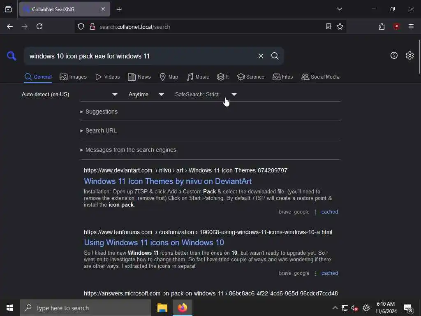This screenshot has height=316, width=421.
Task: Show hidden system tray icons
Action: click(335, 308)
